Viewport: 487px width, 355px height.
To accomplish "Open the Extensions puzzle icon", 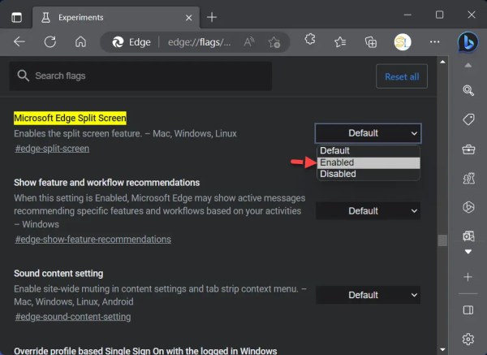I will [310, 40].
